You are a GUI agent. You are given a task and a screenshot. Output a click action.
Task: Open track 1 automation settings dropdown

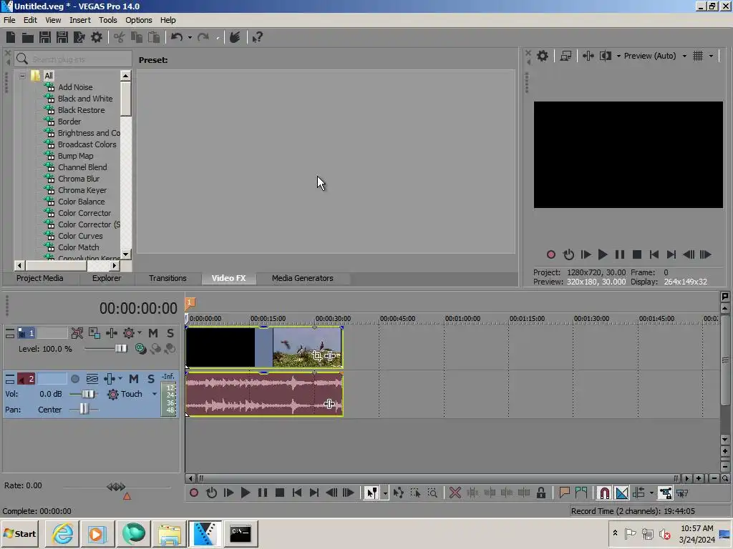[x=140, y=333]
